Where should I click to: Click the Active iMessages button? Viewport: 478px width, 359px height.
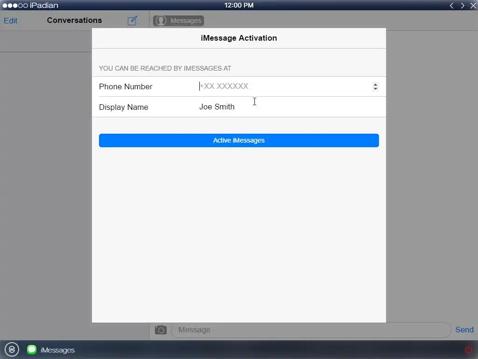(x=239, y=140)
